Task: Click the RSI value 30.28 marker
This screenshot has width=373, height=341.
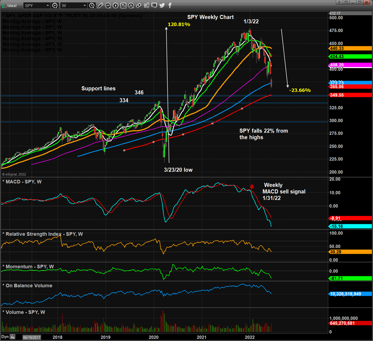Action: coord(350,252)
